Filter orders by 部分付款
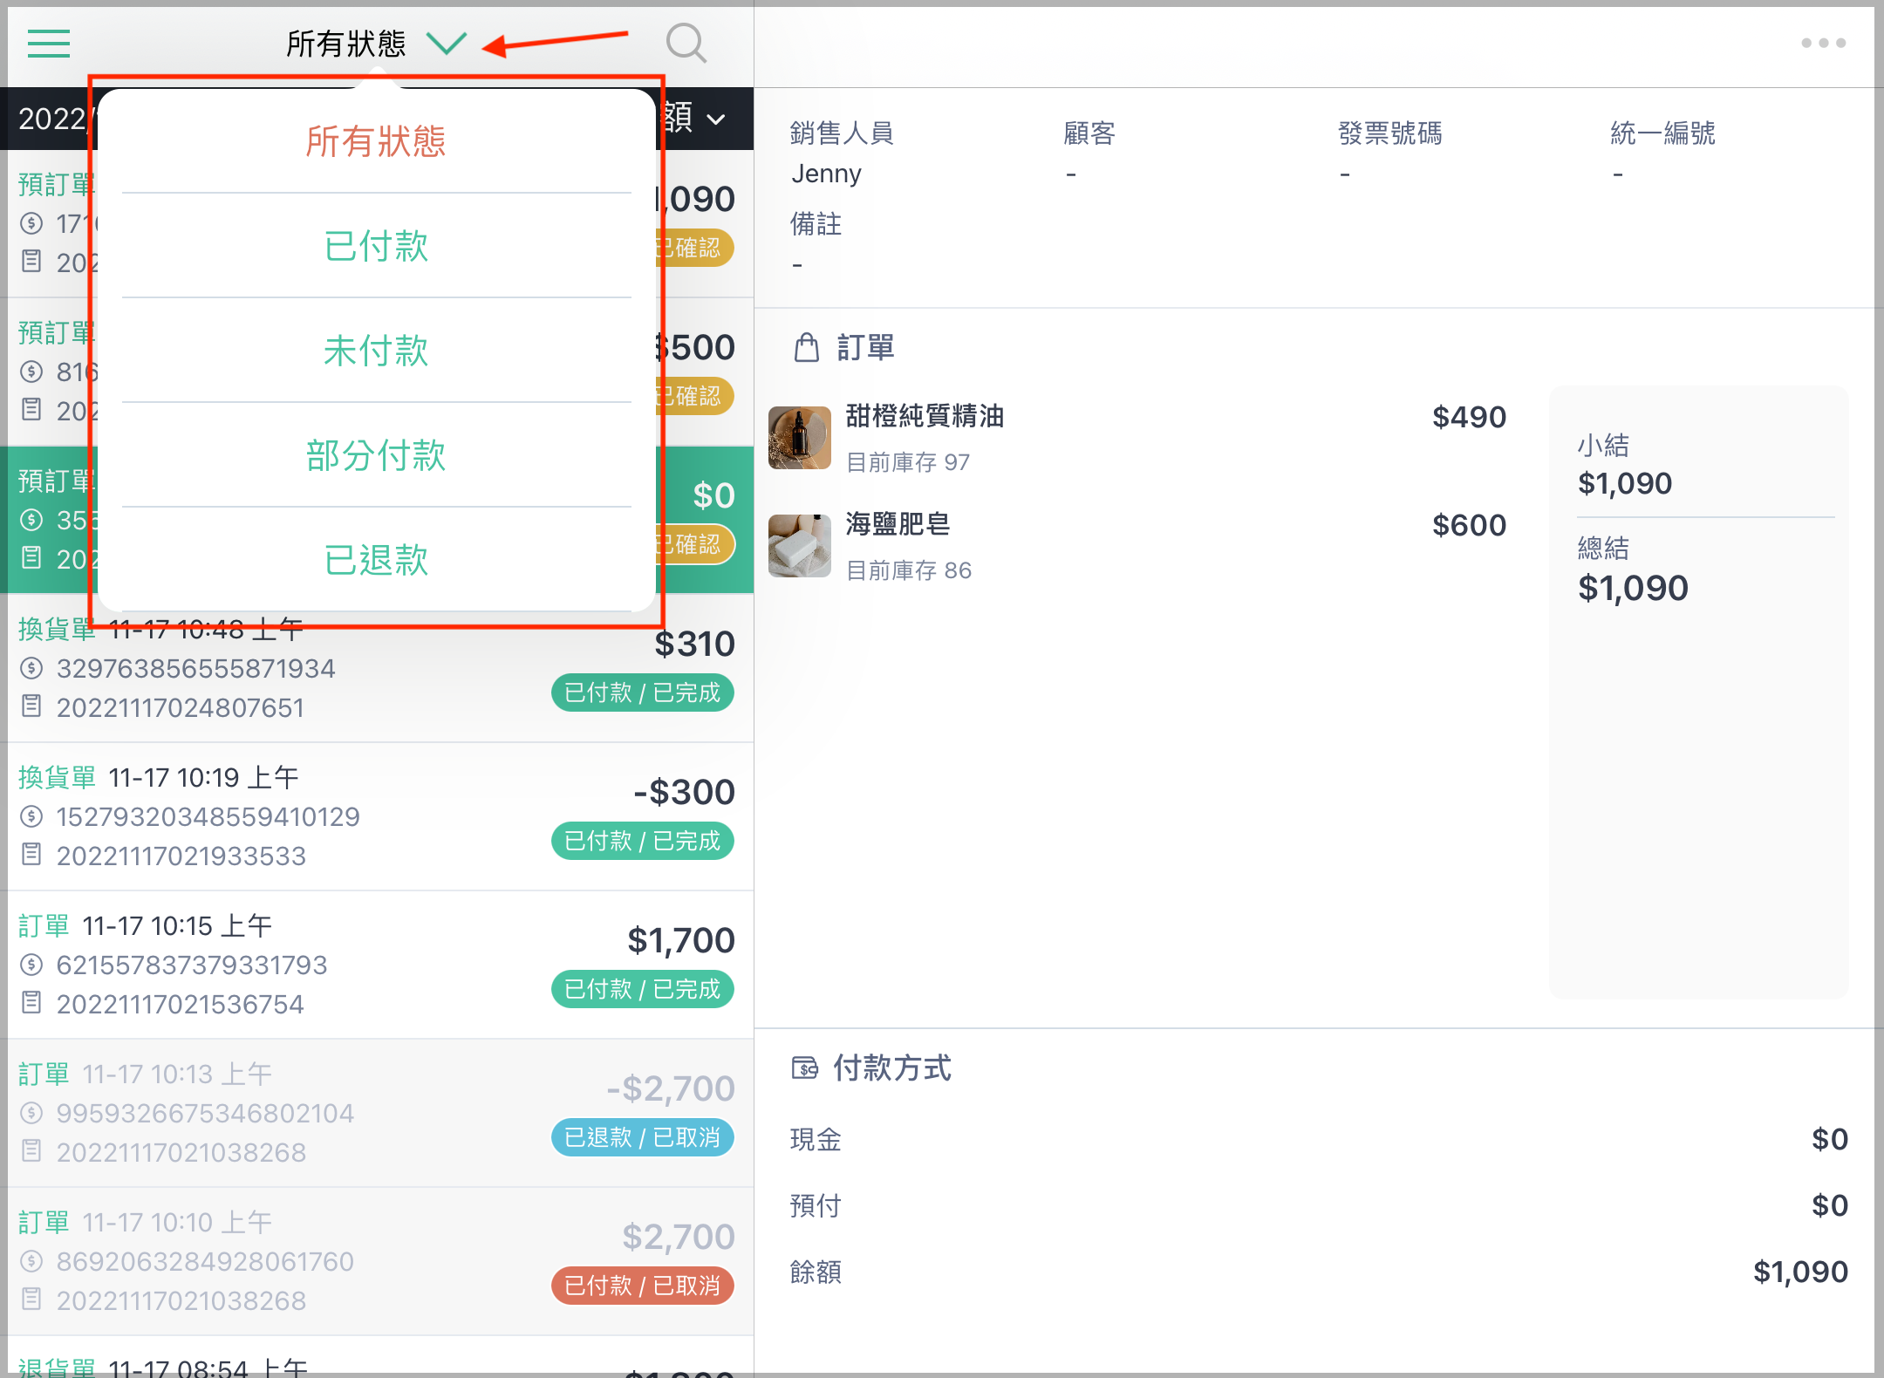Viewport: 1884px width, 1378px height. tap(376, 455)
